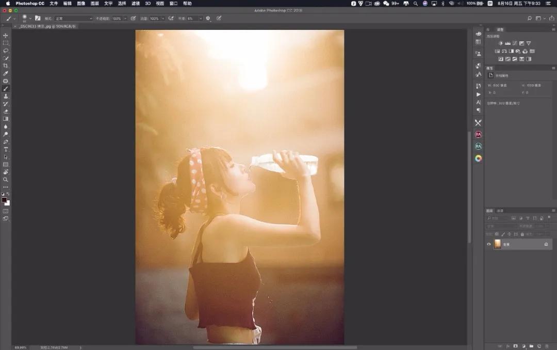Select the Move tool
Viewport: 557px width, 350px height.
[x=6, y=36]
